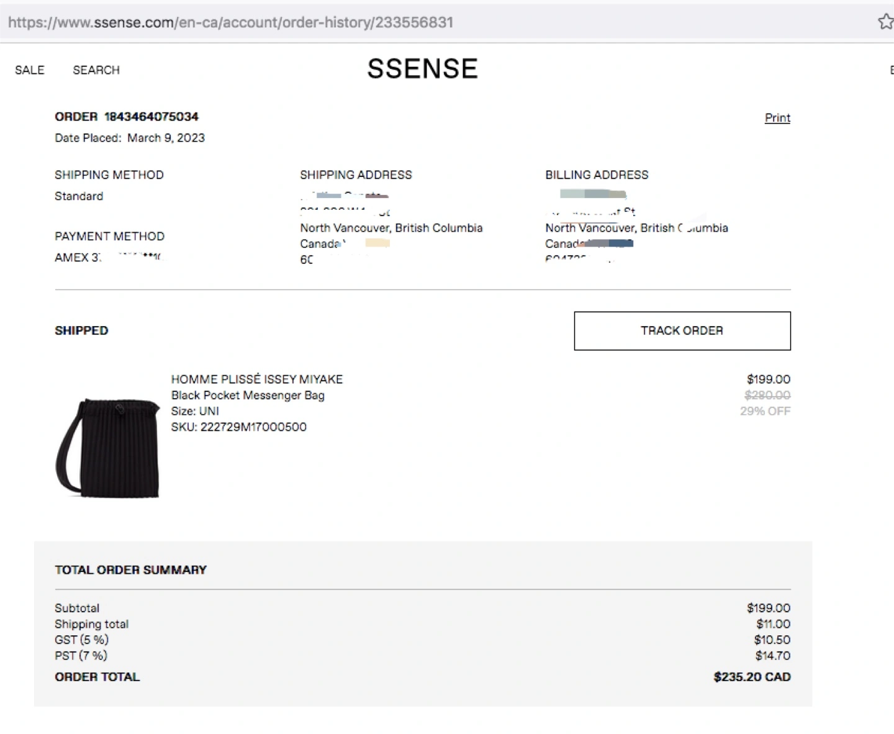Click the Standard shipping method text
This screenshot has height=734, width=894.
click(x=79, y=196)
